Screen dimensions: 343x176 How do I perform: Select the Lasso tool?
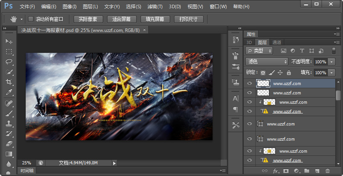point(9,62)
